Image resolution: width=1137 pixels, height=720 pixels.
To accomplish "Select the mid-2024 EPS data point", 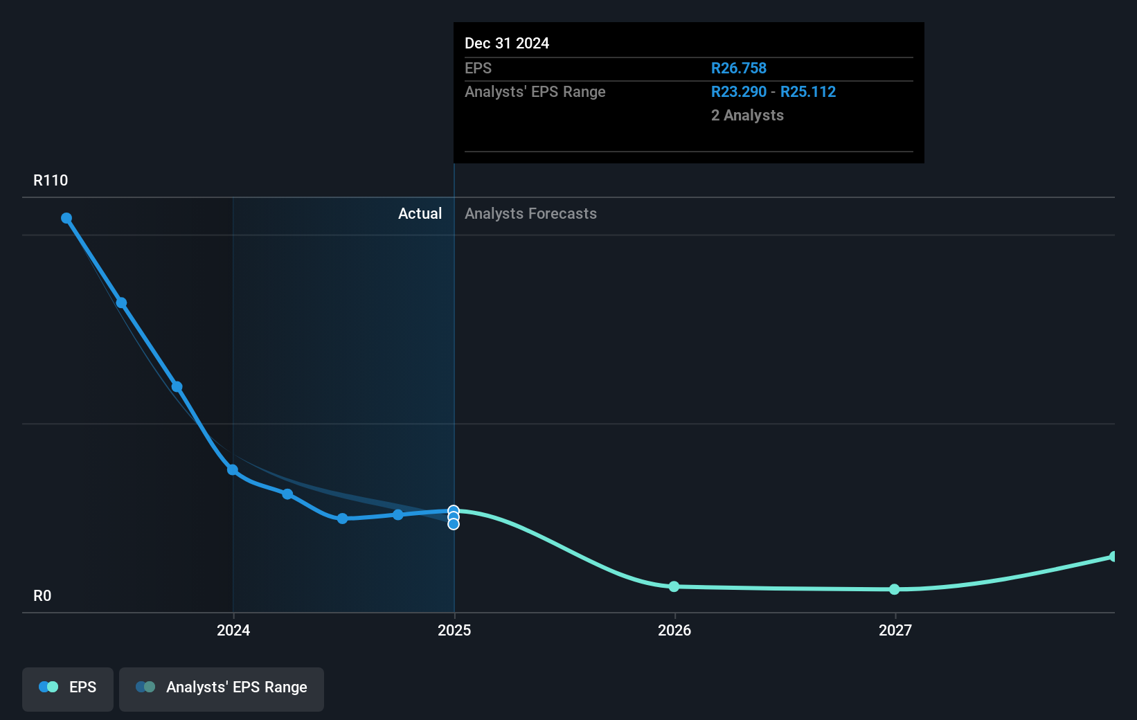I will click(x=342, y=519).
